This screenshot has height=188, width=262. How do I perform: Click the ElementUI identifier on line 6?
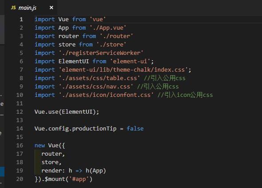click(x=74, y=61)
